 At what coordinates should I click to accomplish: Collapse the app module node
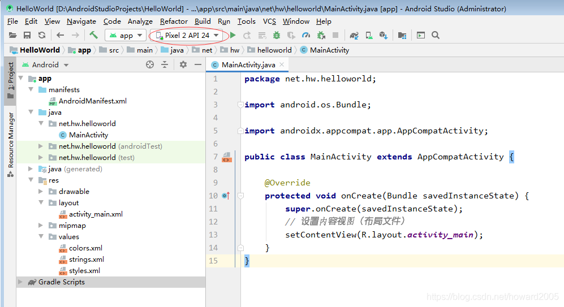click(x=21, y=78)
